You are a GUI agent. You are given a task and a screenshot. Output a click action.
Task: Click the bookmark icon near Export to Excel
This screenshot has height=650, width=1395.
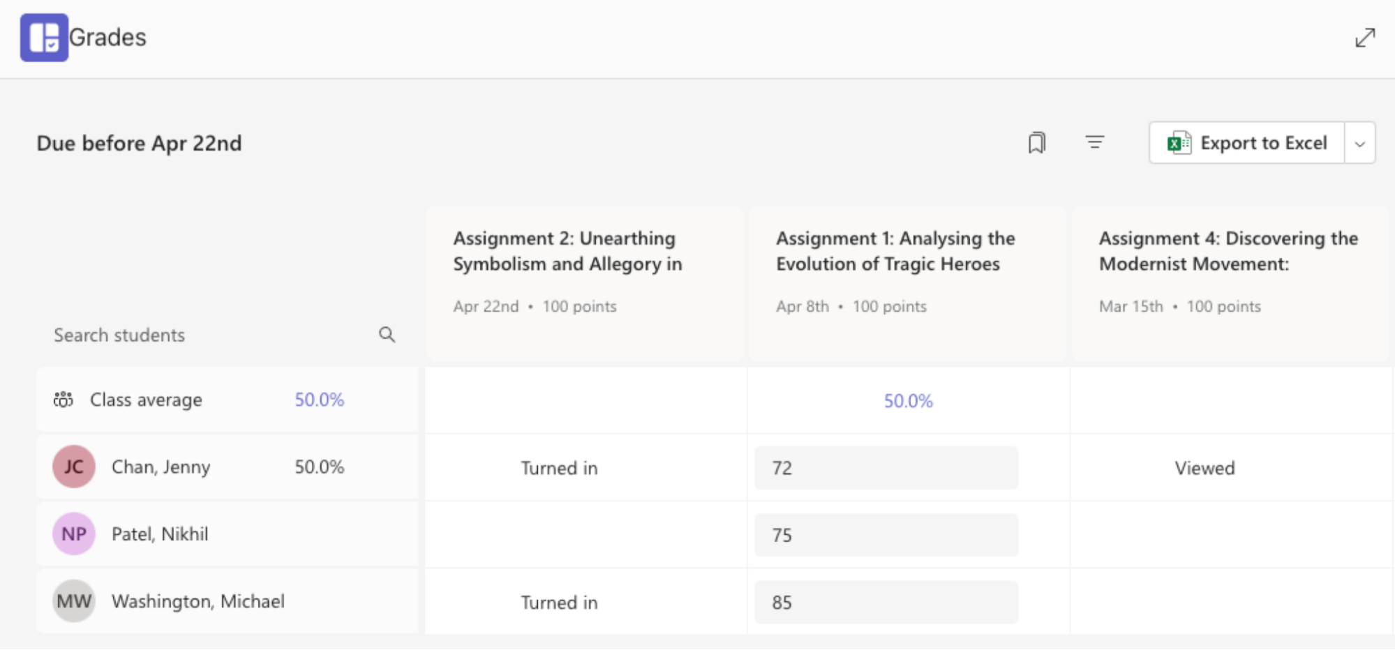pyautogui.click(x=1038, y=142)
